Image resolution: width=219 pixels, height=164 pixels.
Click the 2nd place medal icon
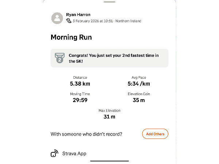[x=59, y=58]
